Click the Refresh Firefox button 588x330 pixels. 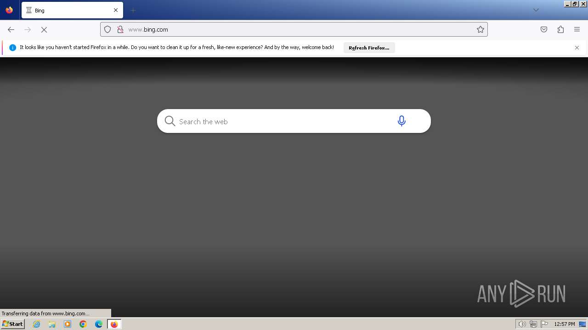click(369, 48)
